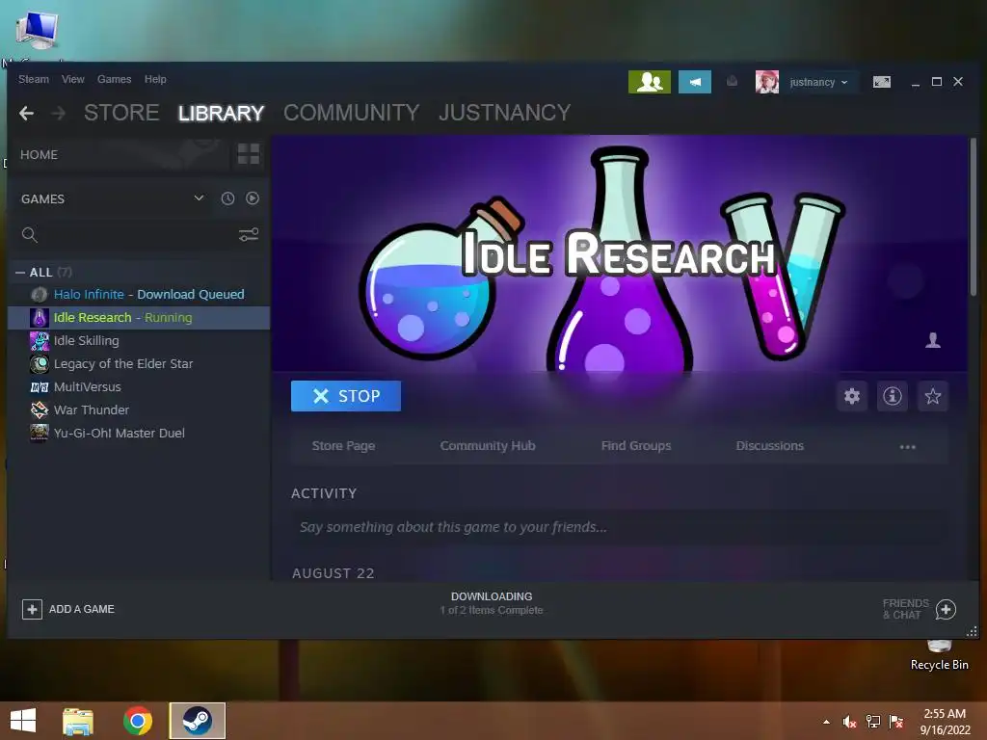Click the friends who play person icon
Screen dimensions: 987x740
[933, 340]
